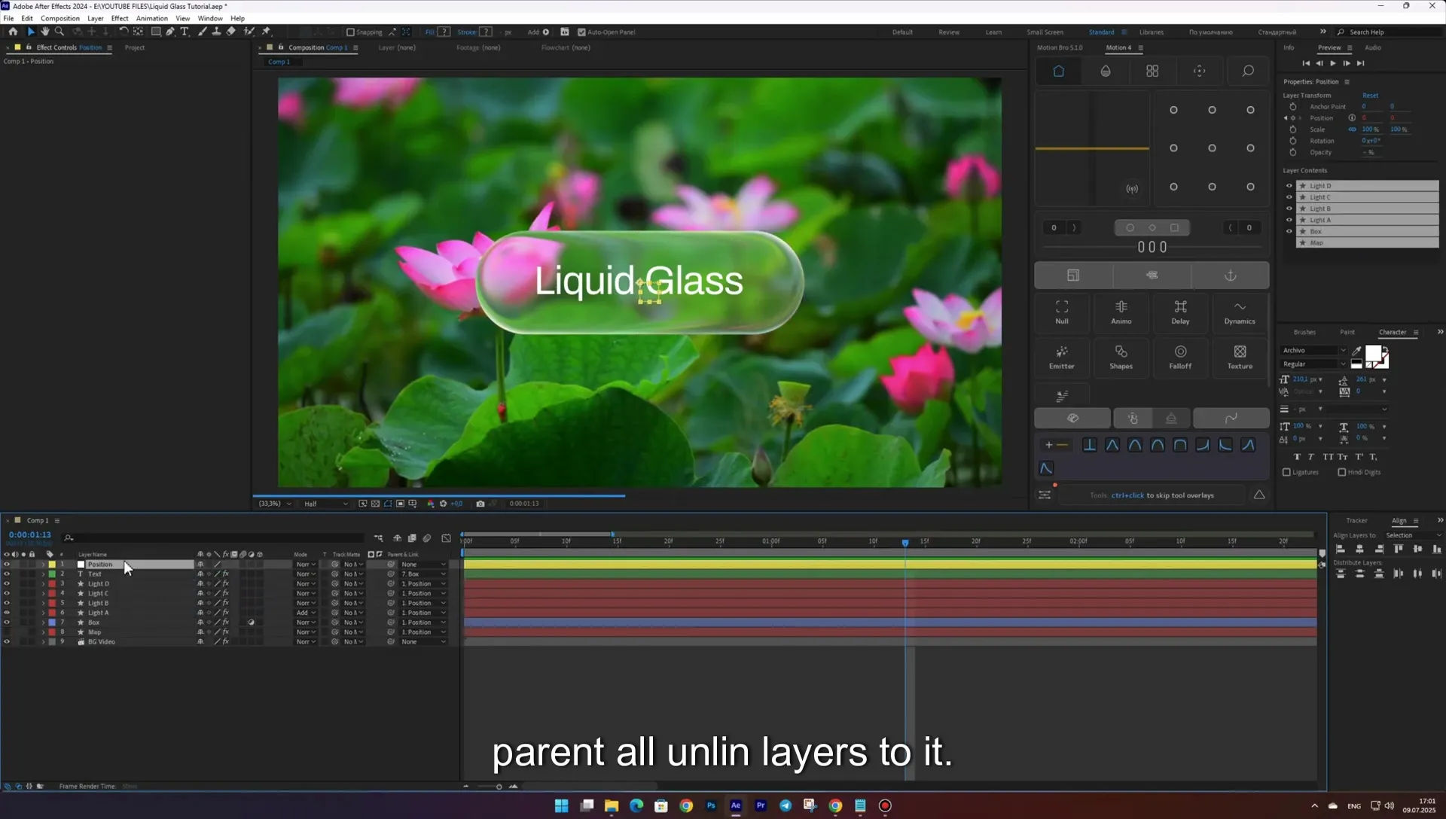Switch to the Libraries workspace

click(x=1151, y=32)
